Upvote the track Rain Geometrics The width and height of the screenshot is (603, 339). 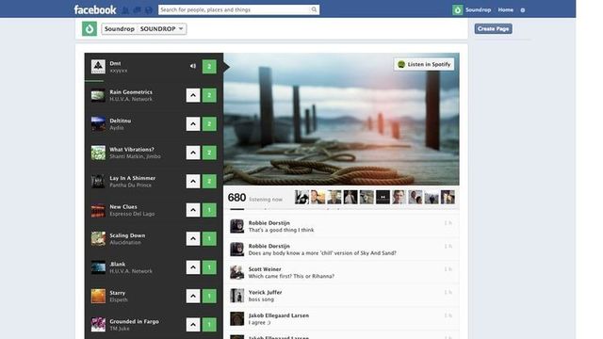coord(193,95)
